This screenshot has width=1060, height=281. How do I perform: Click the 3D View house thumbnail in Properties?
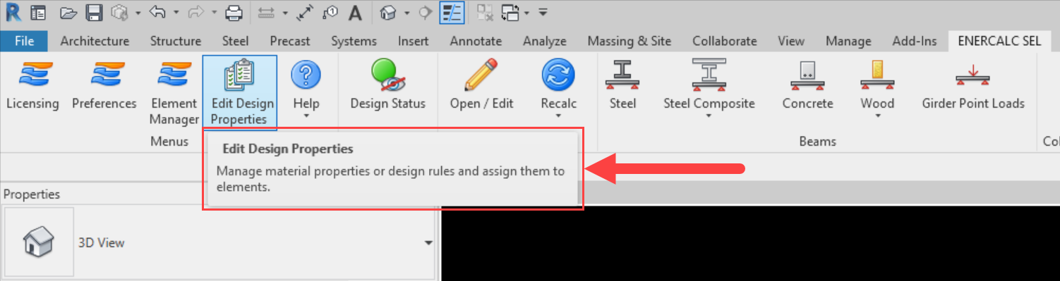pos(38,242)
